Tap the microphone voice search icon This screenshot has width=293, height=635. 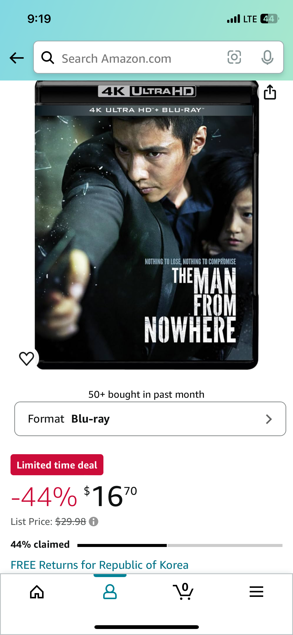[267, 57]
